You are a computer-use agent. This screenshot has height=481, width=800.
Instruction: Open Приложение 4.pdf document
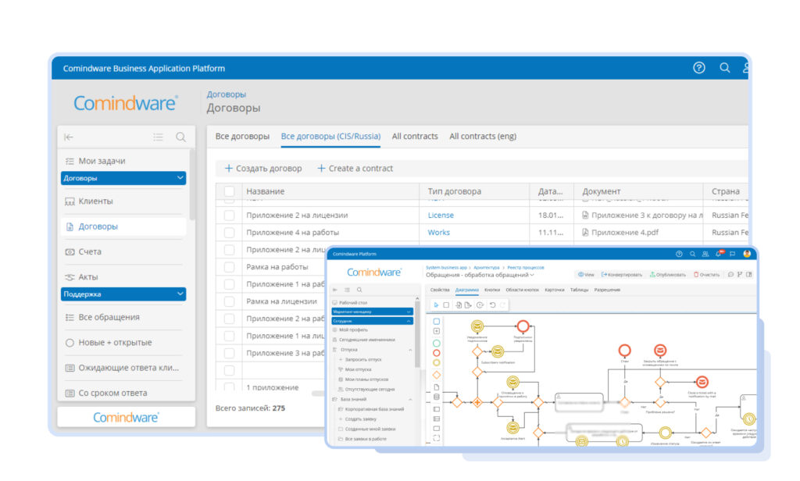(x=620, y=233)
